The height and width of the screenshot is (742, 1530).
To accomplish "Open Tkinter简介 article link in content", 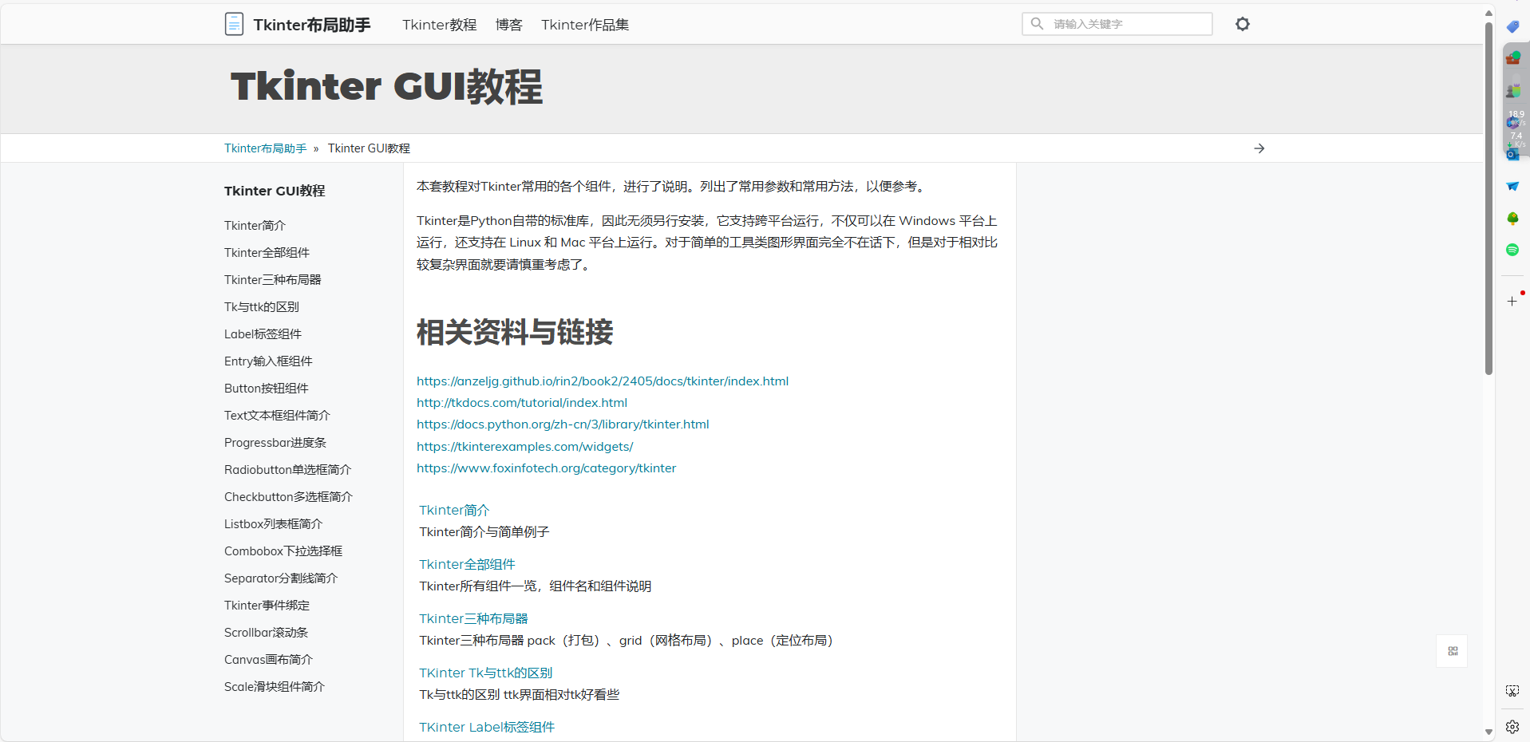I will click(x=454, y=511).
